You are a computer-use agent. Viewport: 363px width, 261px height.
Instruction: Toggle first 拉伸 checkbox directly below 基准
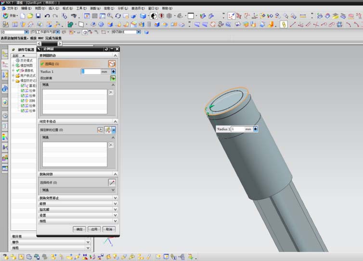point(23,91)
